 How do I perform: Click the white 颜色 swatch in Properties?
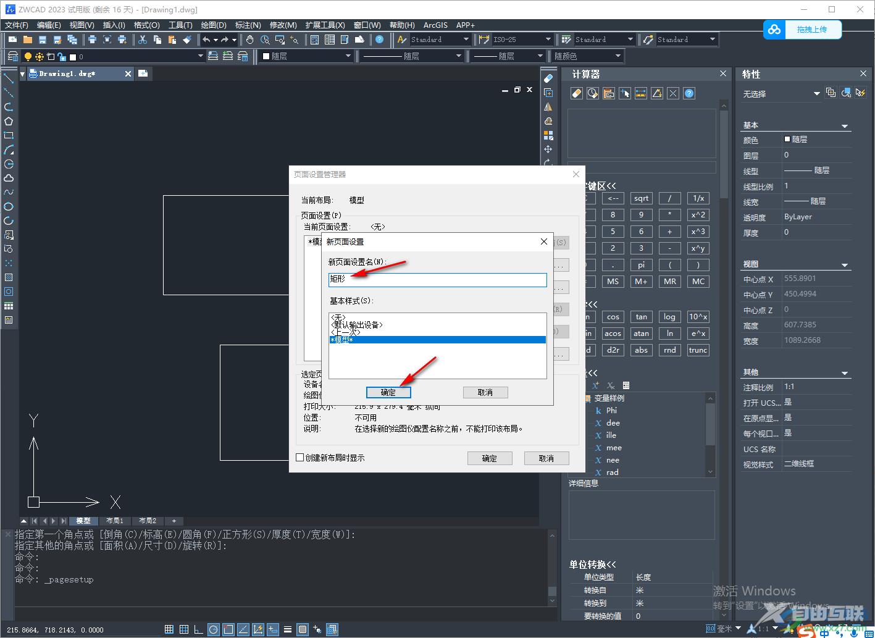pyautogui.click(x=787, y=140)
